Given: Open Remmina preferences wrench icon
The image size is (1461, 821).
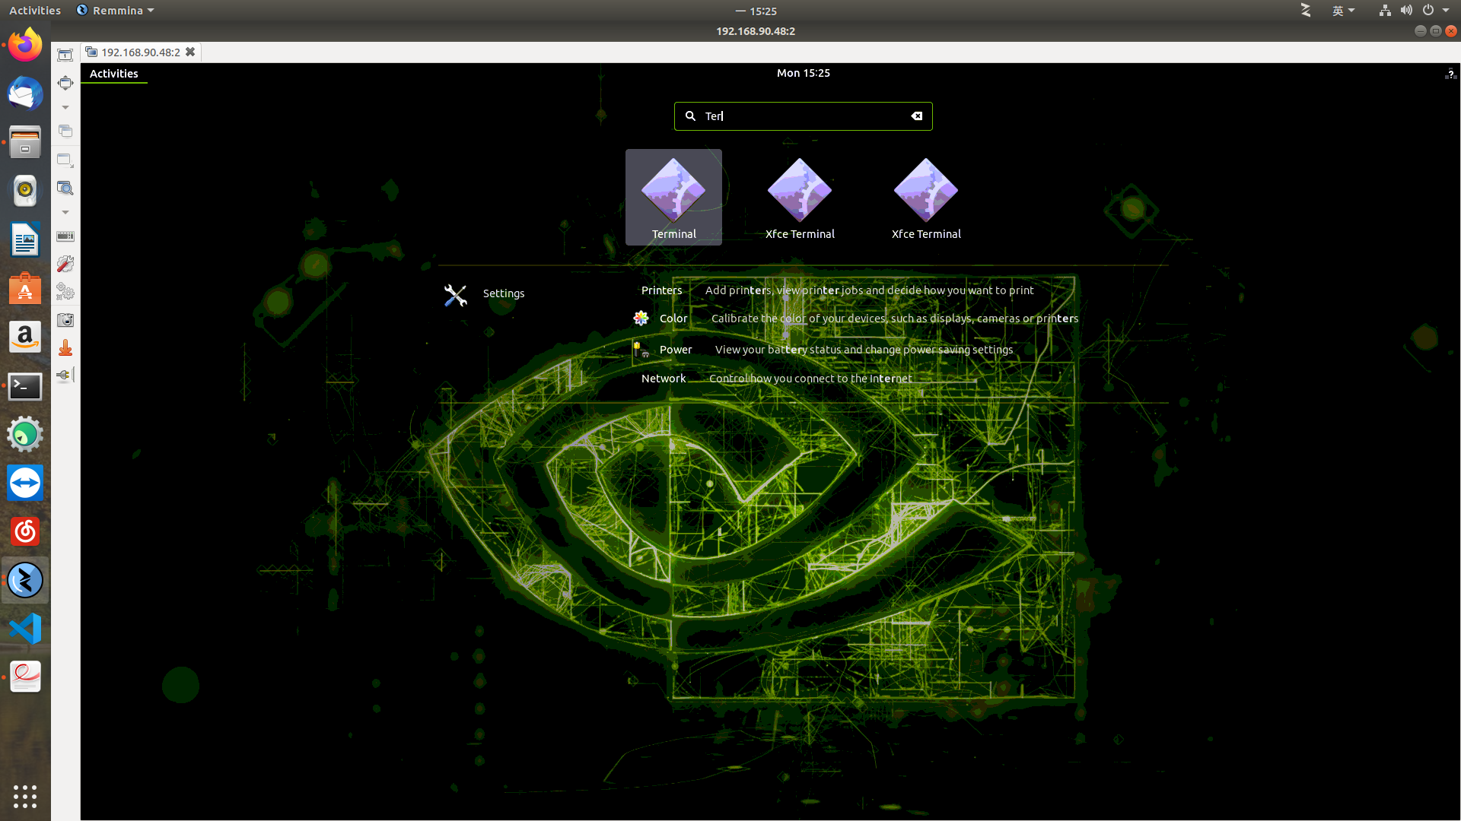Looking at the screenshot, I should [65, 264].
